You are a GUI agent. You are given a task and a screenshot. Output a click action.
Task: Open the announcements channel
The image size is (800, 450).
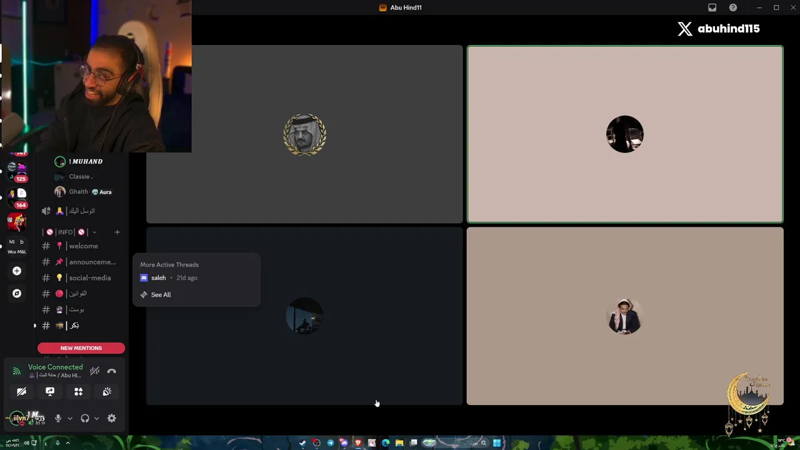(x=81, y=262)
